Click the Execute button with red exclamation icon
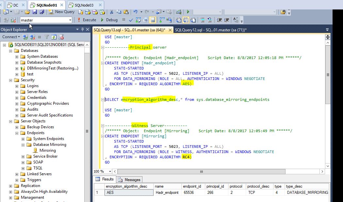343x202 pixels. 86,20
